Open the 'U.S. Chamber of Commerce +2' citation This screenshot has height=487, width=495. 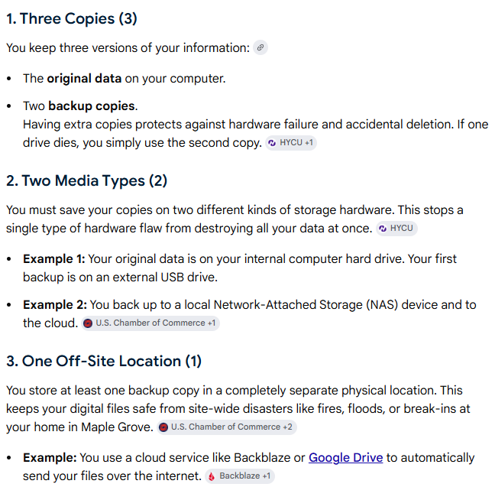227,427
